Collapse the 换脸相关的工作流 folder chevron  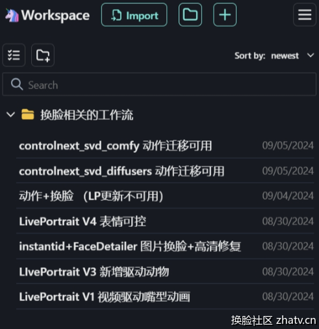tap(10, 114)
